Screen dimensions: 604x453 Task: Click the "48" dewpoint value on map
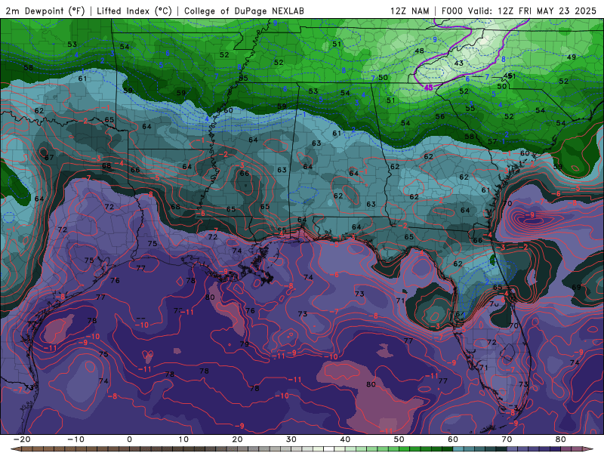pyautogui.click(x=419, y=51)
